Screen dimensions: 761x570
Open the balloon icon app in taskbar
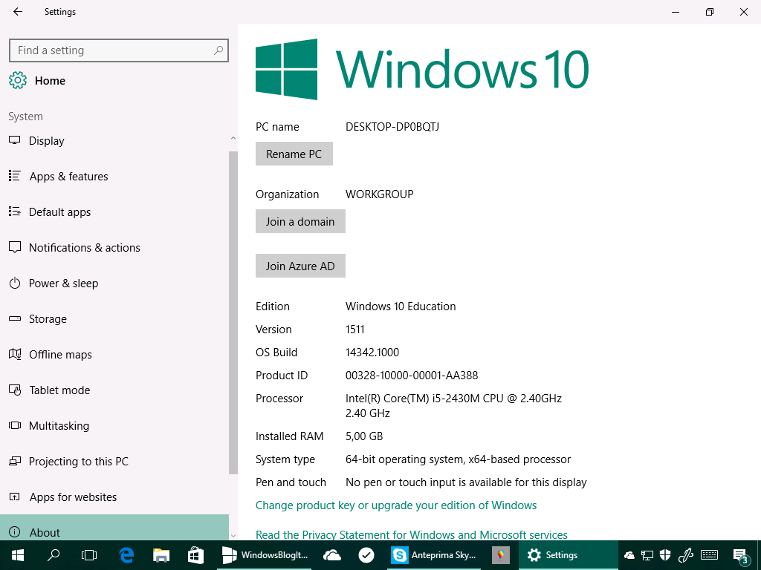[x=501, y=555]
